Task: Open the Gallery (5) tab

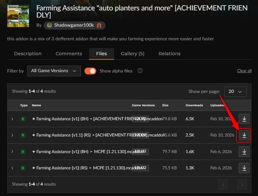Action: tap(133, 54)
